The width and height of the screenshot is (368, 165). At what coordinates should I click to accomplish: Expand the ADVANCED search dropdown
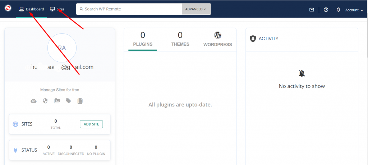coord(196,9)
